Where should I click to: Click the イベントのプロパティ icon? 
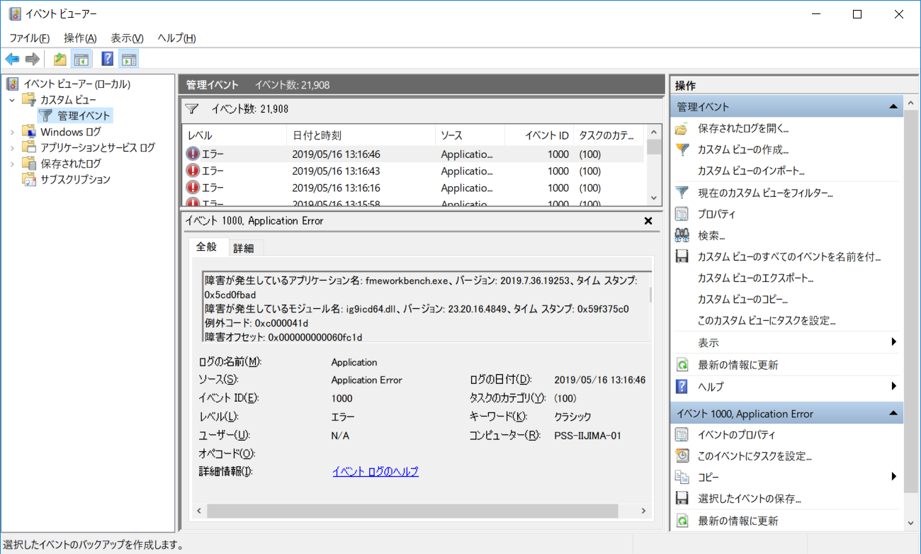tap(682, 435)
